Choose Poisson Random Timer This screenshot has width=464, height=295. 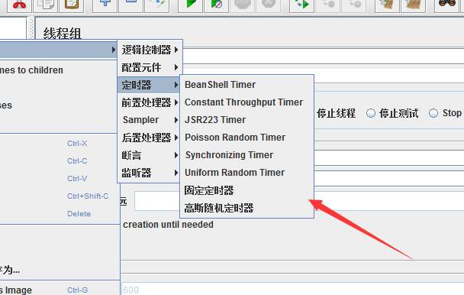coord(246,138)
